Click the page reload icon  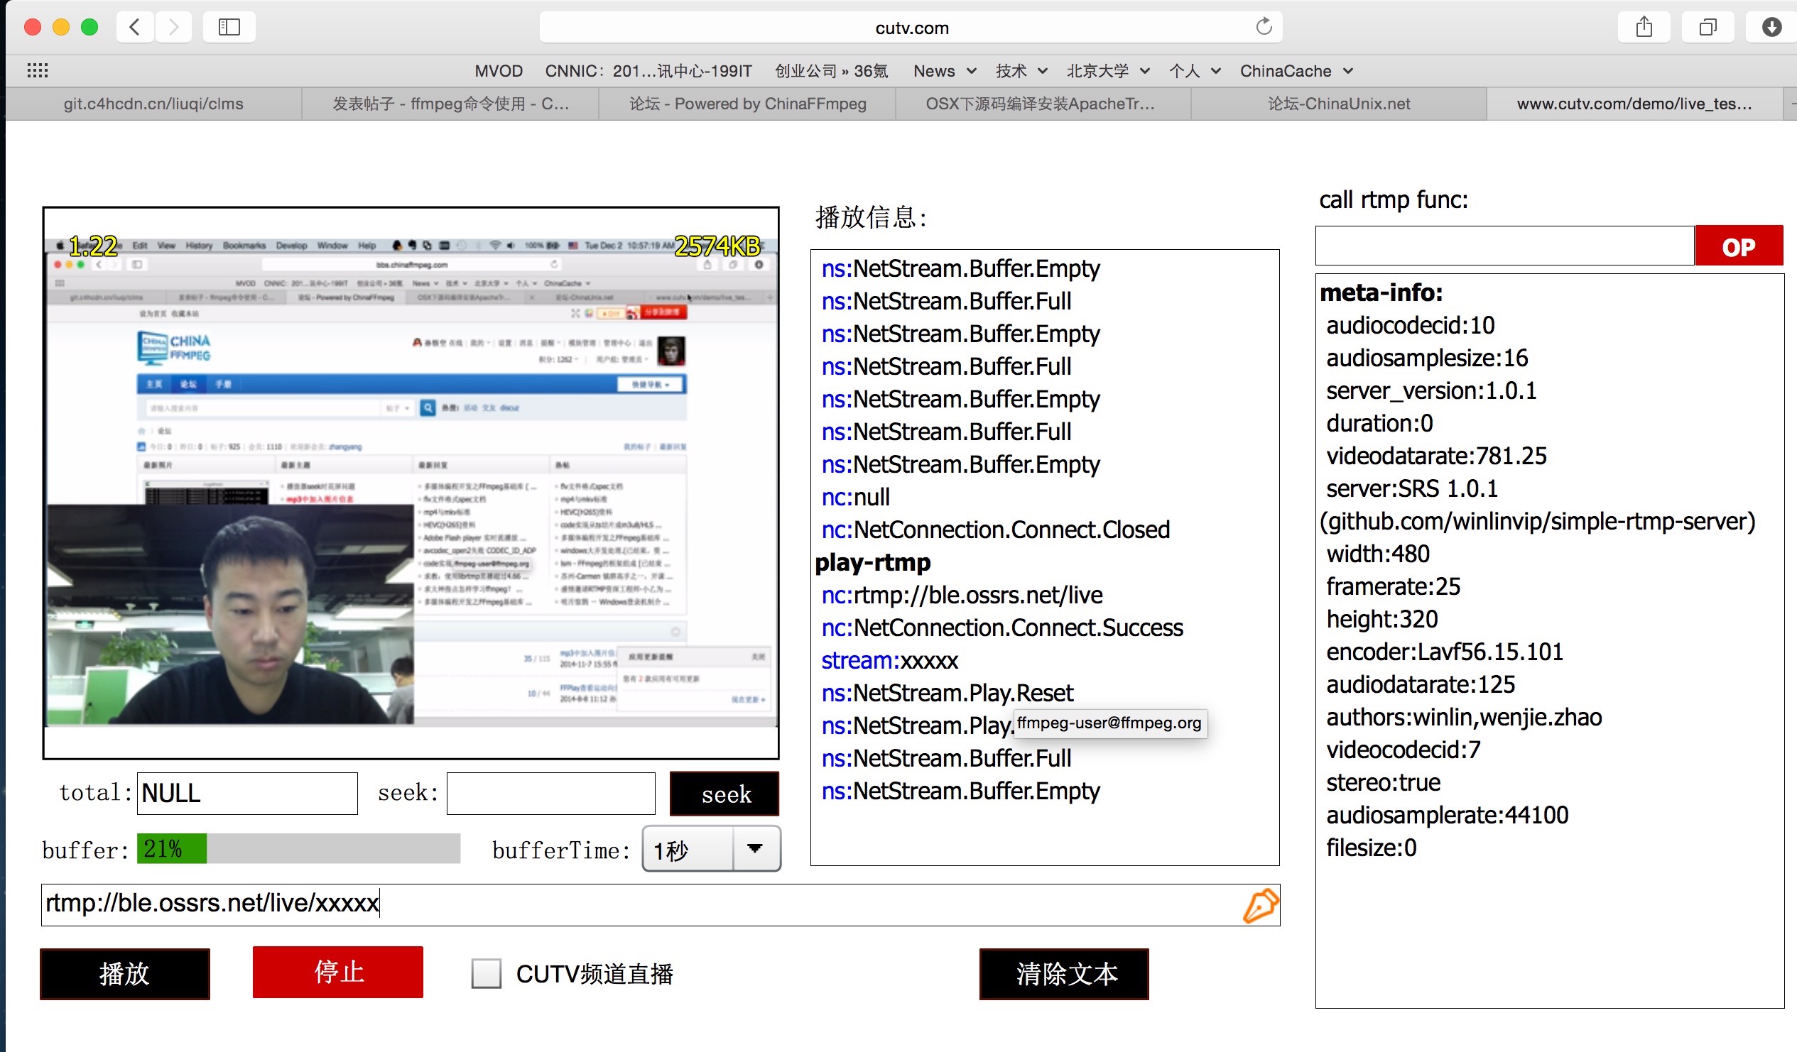tap(1264, 27)
